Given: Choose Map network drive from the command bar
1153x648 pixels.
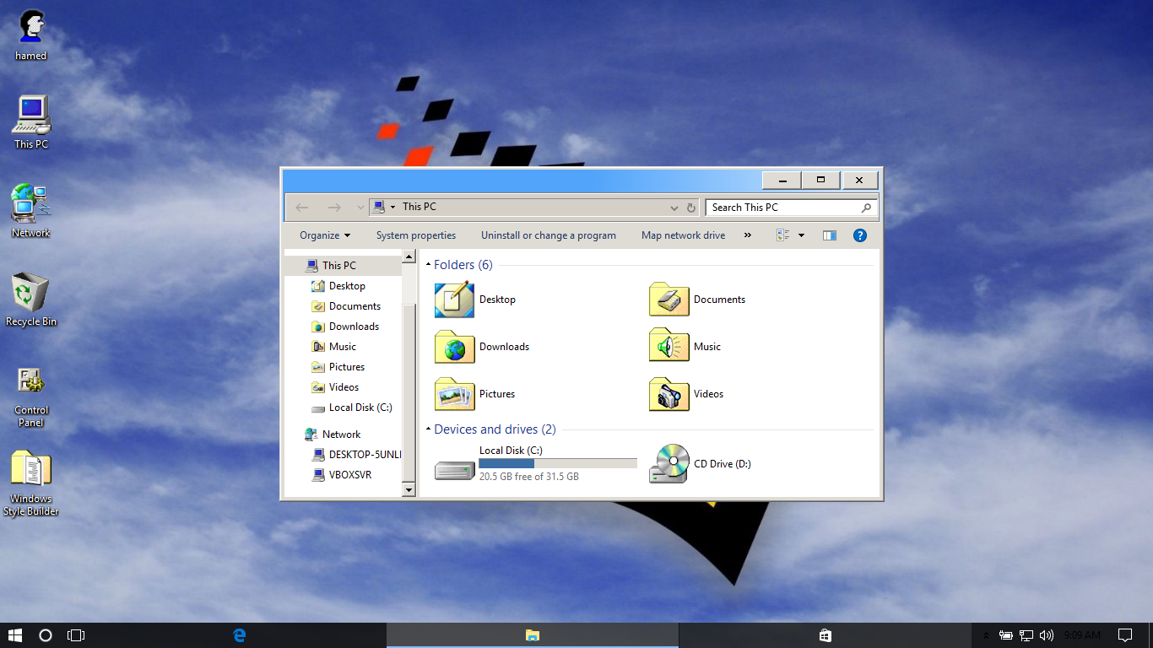Looking at the screenshot, I should (683, 235).
